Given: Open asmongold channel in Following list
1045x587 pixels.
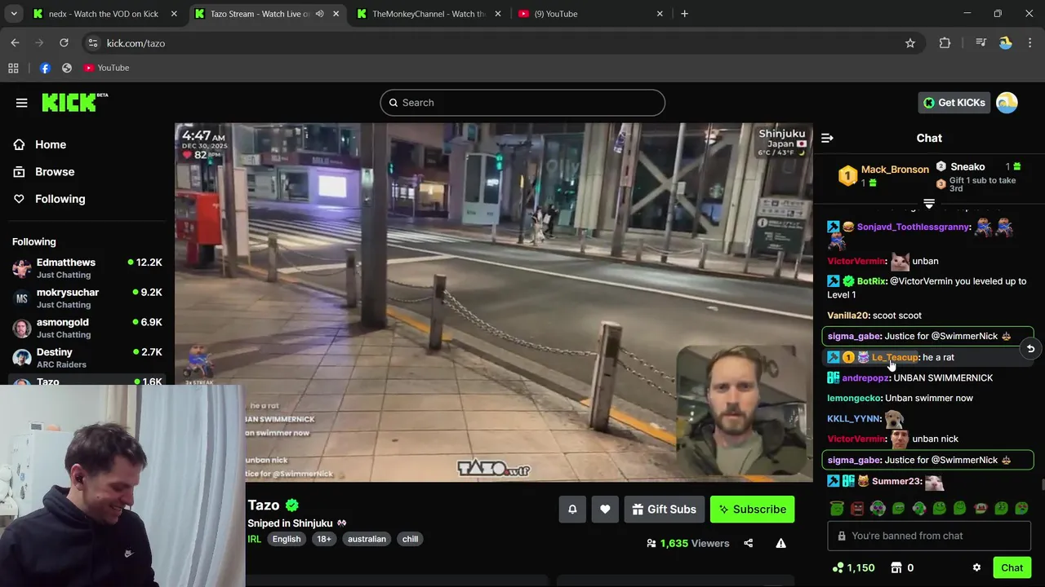Looking at the screenshot, I should pyautogui.click(x=87, y=328).
